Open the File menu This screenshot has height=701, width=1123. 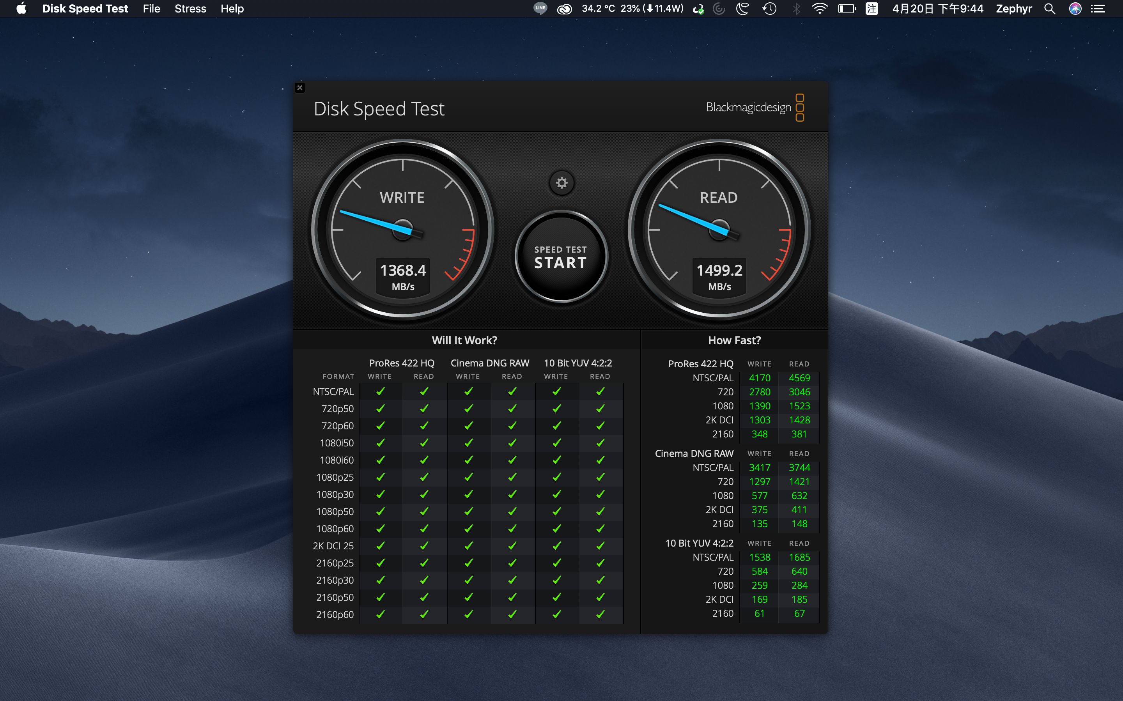click(x=151, y=9)
